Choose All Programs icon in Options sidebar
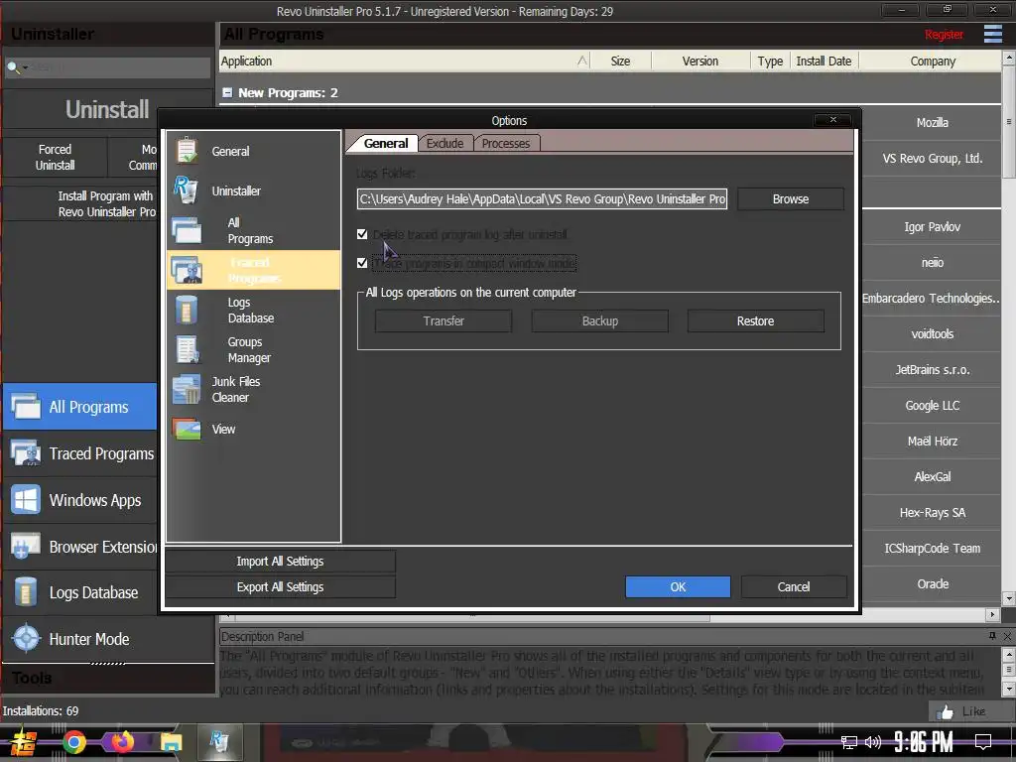The width and height of the screenshot is (1016, 762). click(x=187, y=230)
